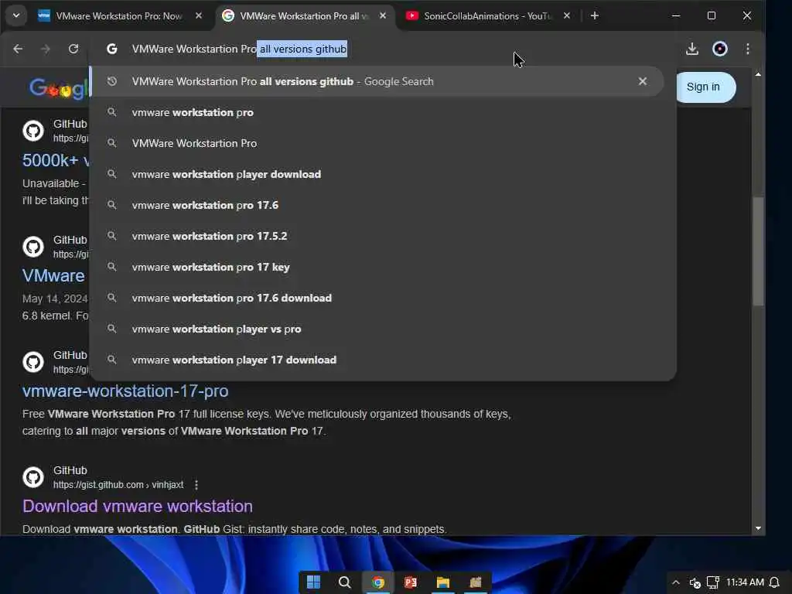Screen dimensions: 792x594
Task: Click the vertical scrollbar thumb
Action: click(758, 251)
